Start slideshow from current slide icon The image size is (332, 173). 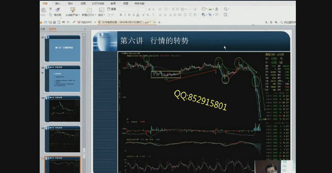click(73, 10)
